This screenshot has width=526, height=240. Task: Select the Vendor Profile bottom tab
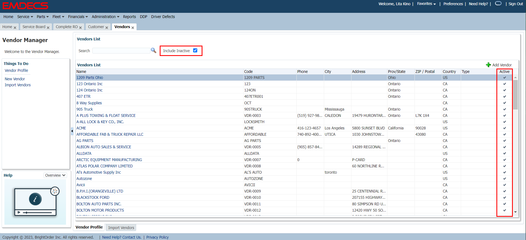pyautogui.click(x=89, y=227)
